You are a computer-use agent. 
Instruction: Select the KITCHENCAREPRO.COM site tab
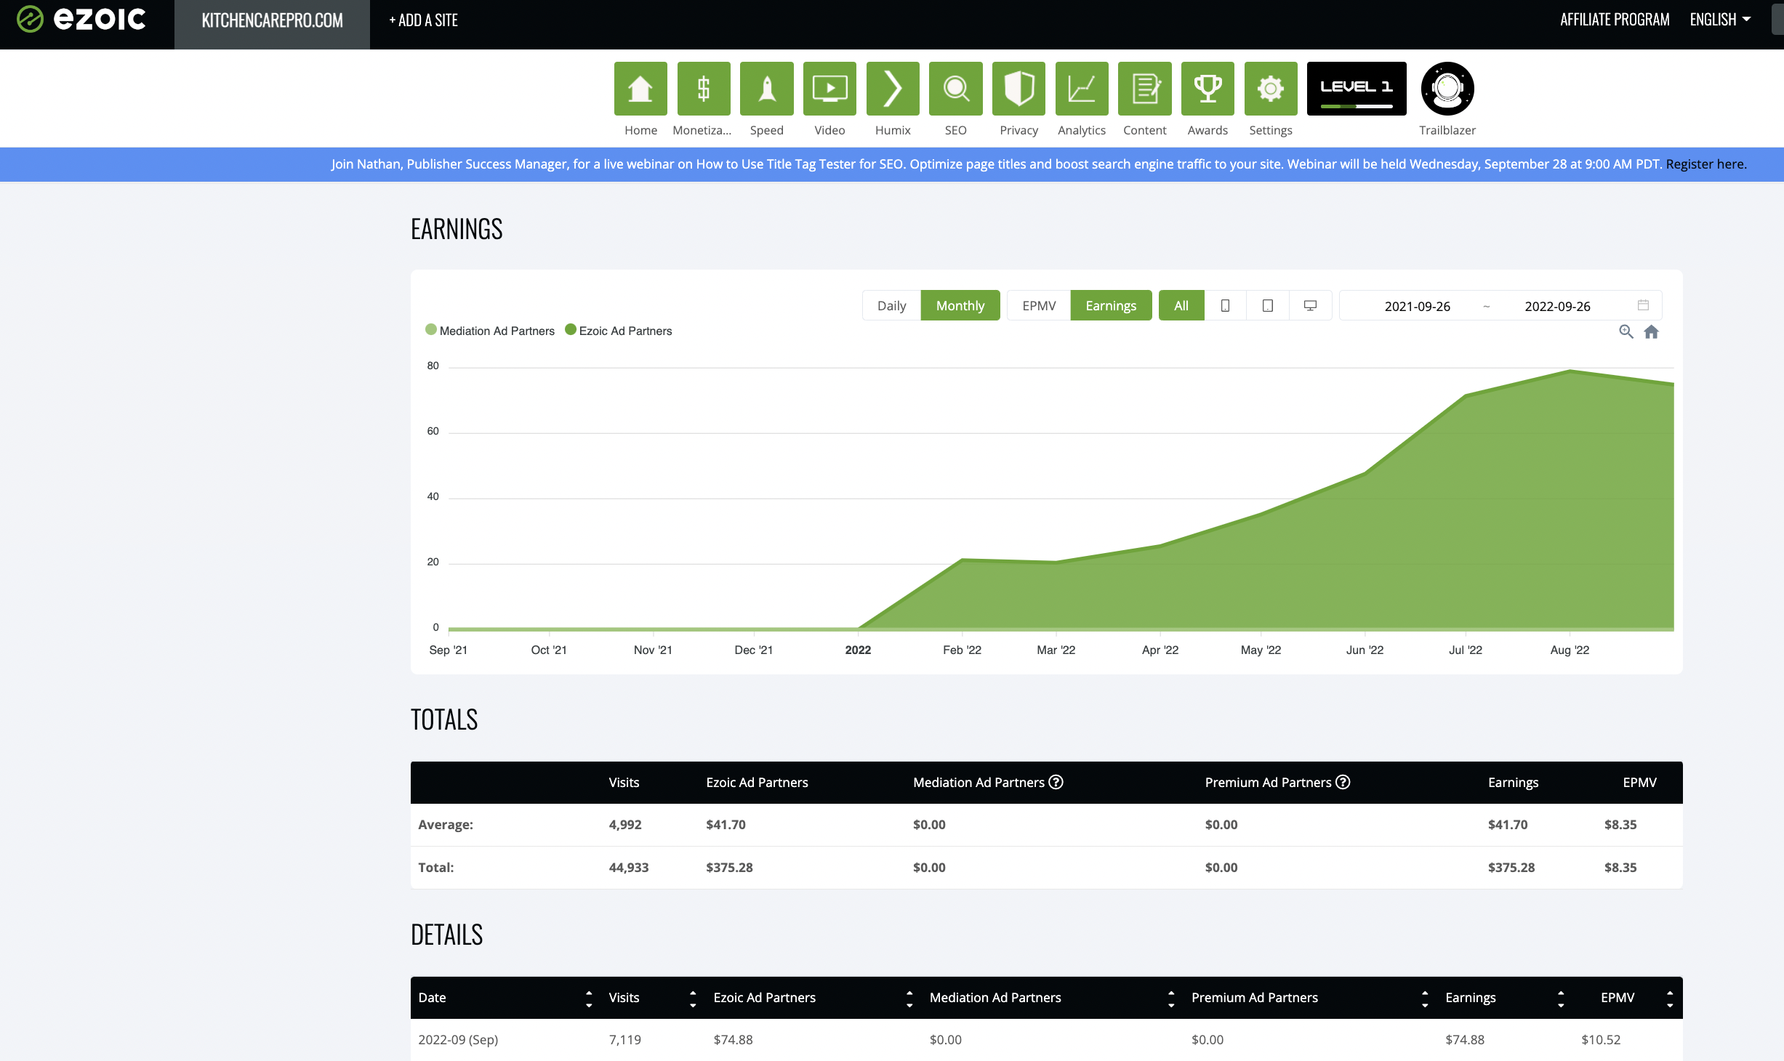point(272,24)
